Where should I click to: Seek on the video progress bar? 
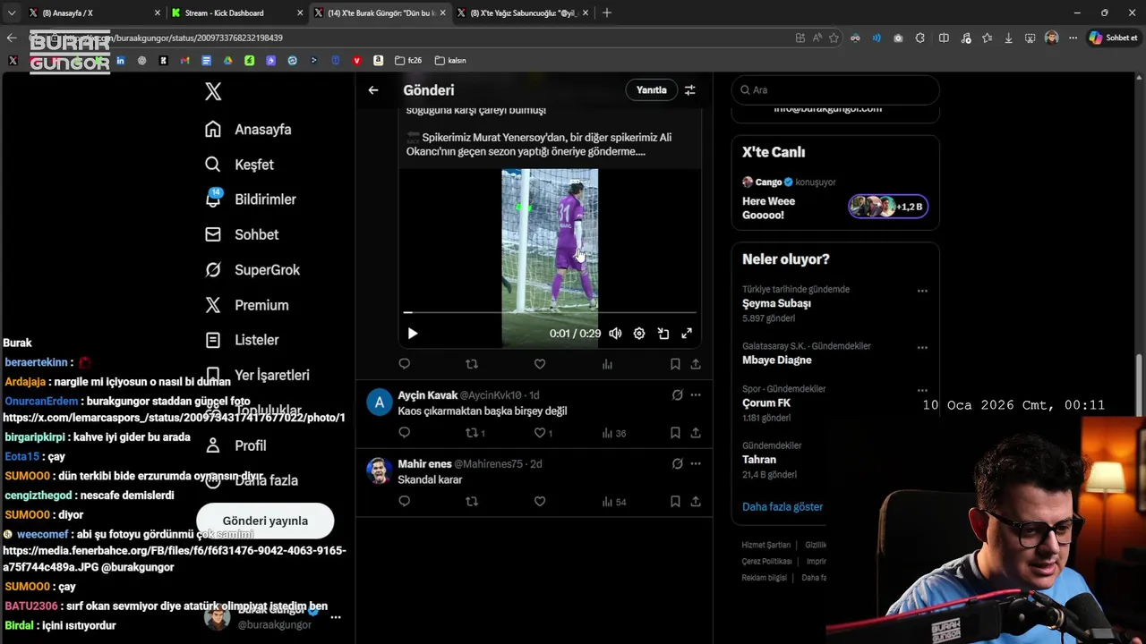pyautogui.click(x=550, y=312)
